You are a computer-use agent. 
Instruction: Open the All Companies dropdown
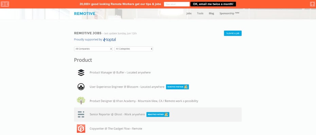pos(93,49)
